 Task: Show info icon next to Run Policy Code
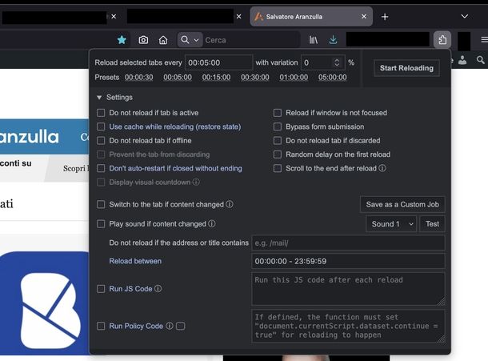(x=170, y=326)
